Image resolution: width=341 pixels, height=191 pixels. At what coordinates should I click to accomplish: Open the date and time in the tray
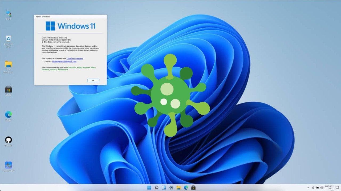click(329, 188)
